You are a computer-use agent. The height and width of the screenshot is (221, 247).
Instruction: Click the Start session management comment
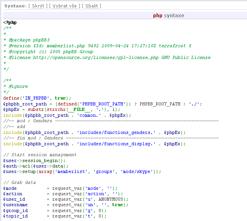[40, 155]
